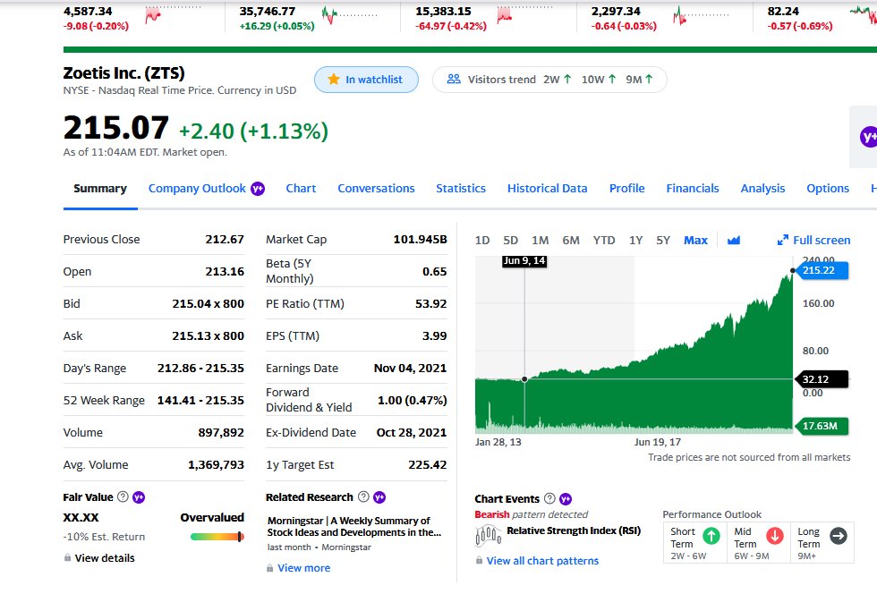Select the Profile tab
This screenshot has width=877, height=594.
626,189
